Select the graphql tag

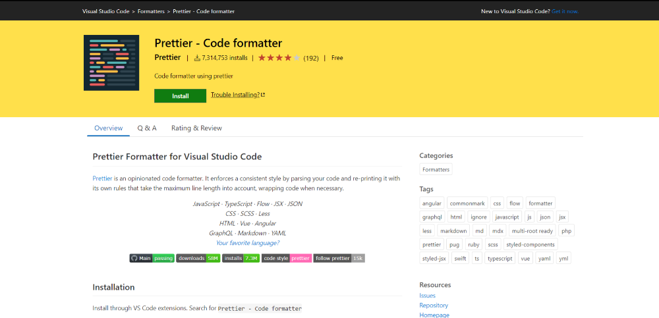click(432, 217)
